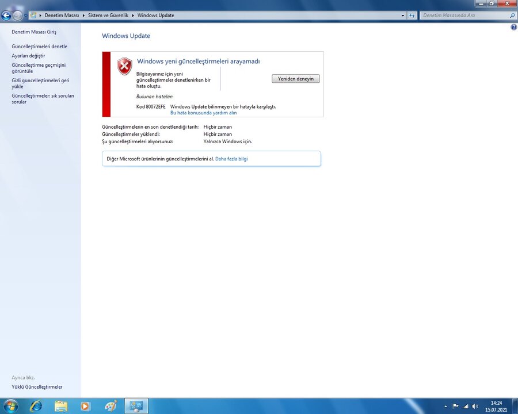Screen dimensions: 518x414
Task: Expand arrow before Denetim Masası breadcrumb
Action: (40, 15)
